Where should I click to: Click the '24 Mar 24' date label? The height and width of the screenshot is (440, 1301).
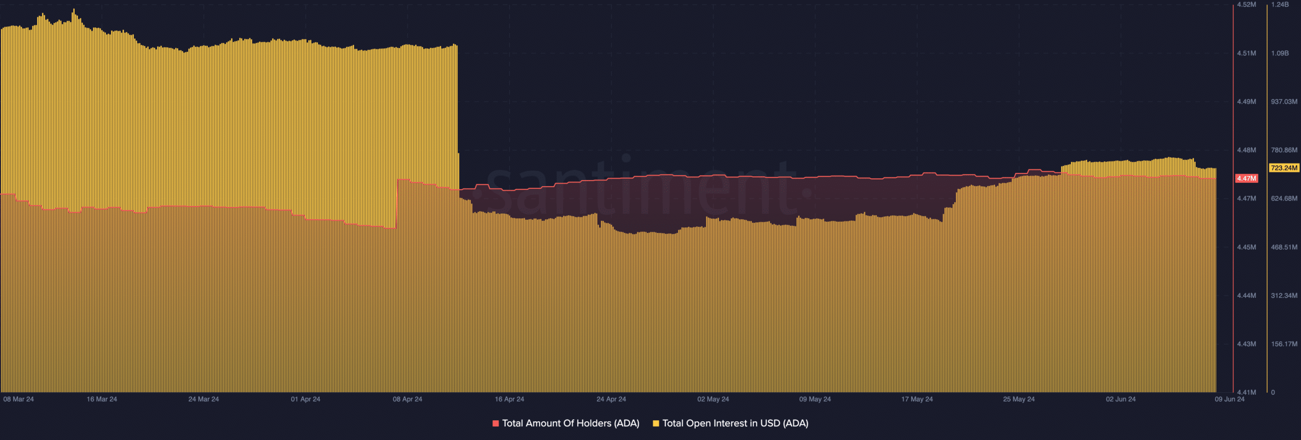point(203,399)
